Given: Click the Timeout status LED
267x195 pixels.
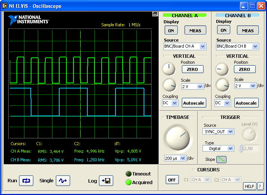Looking at the screenshot, I should (x=129, y=174).
